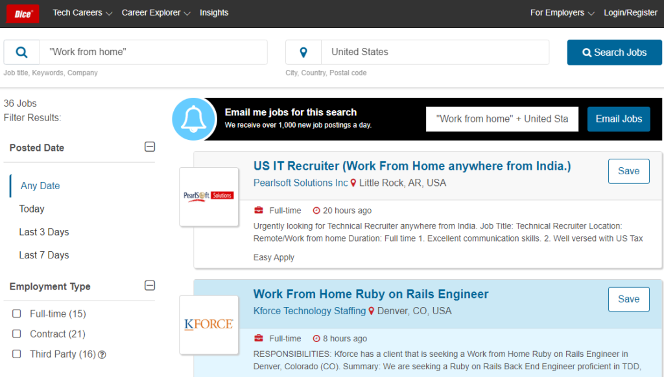
Task: Click the help icon next to Third Party
Action: pos(102,354)
